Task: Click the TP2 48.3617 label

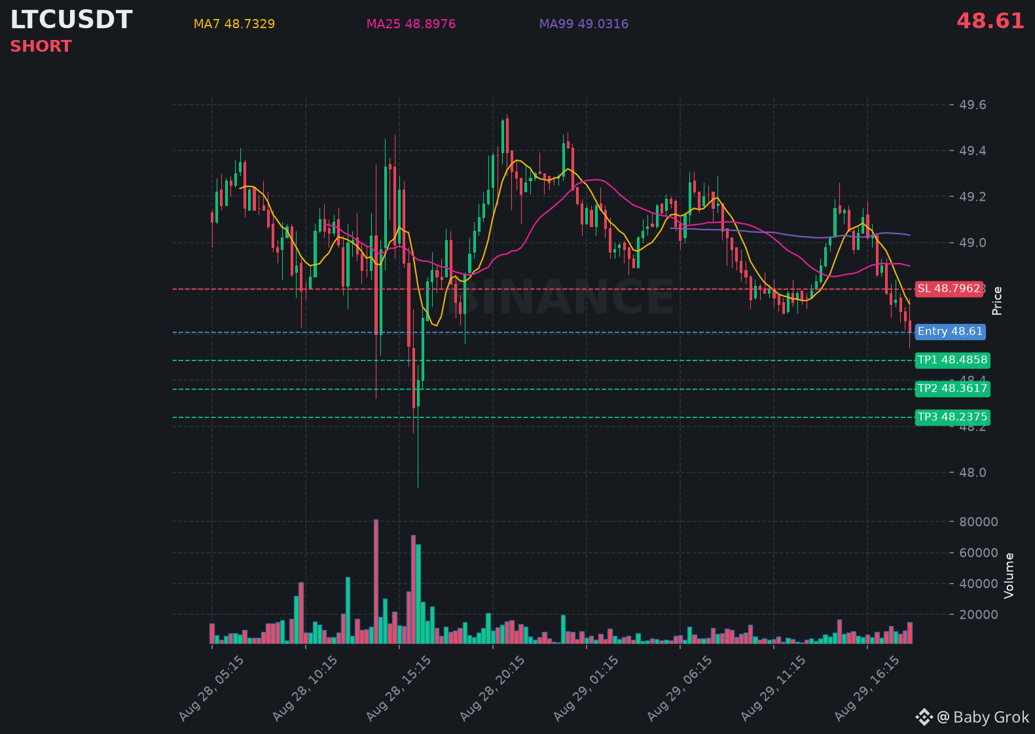Action: pyautogui.click(x=953, y=389)
